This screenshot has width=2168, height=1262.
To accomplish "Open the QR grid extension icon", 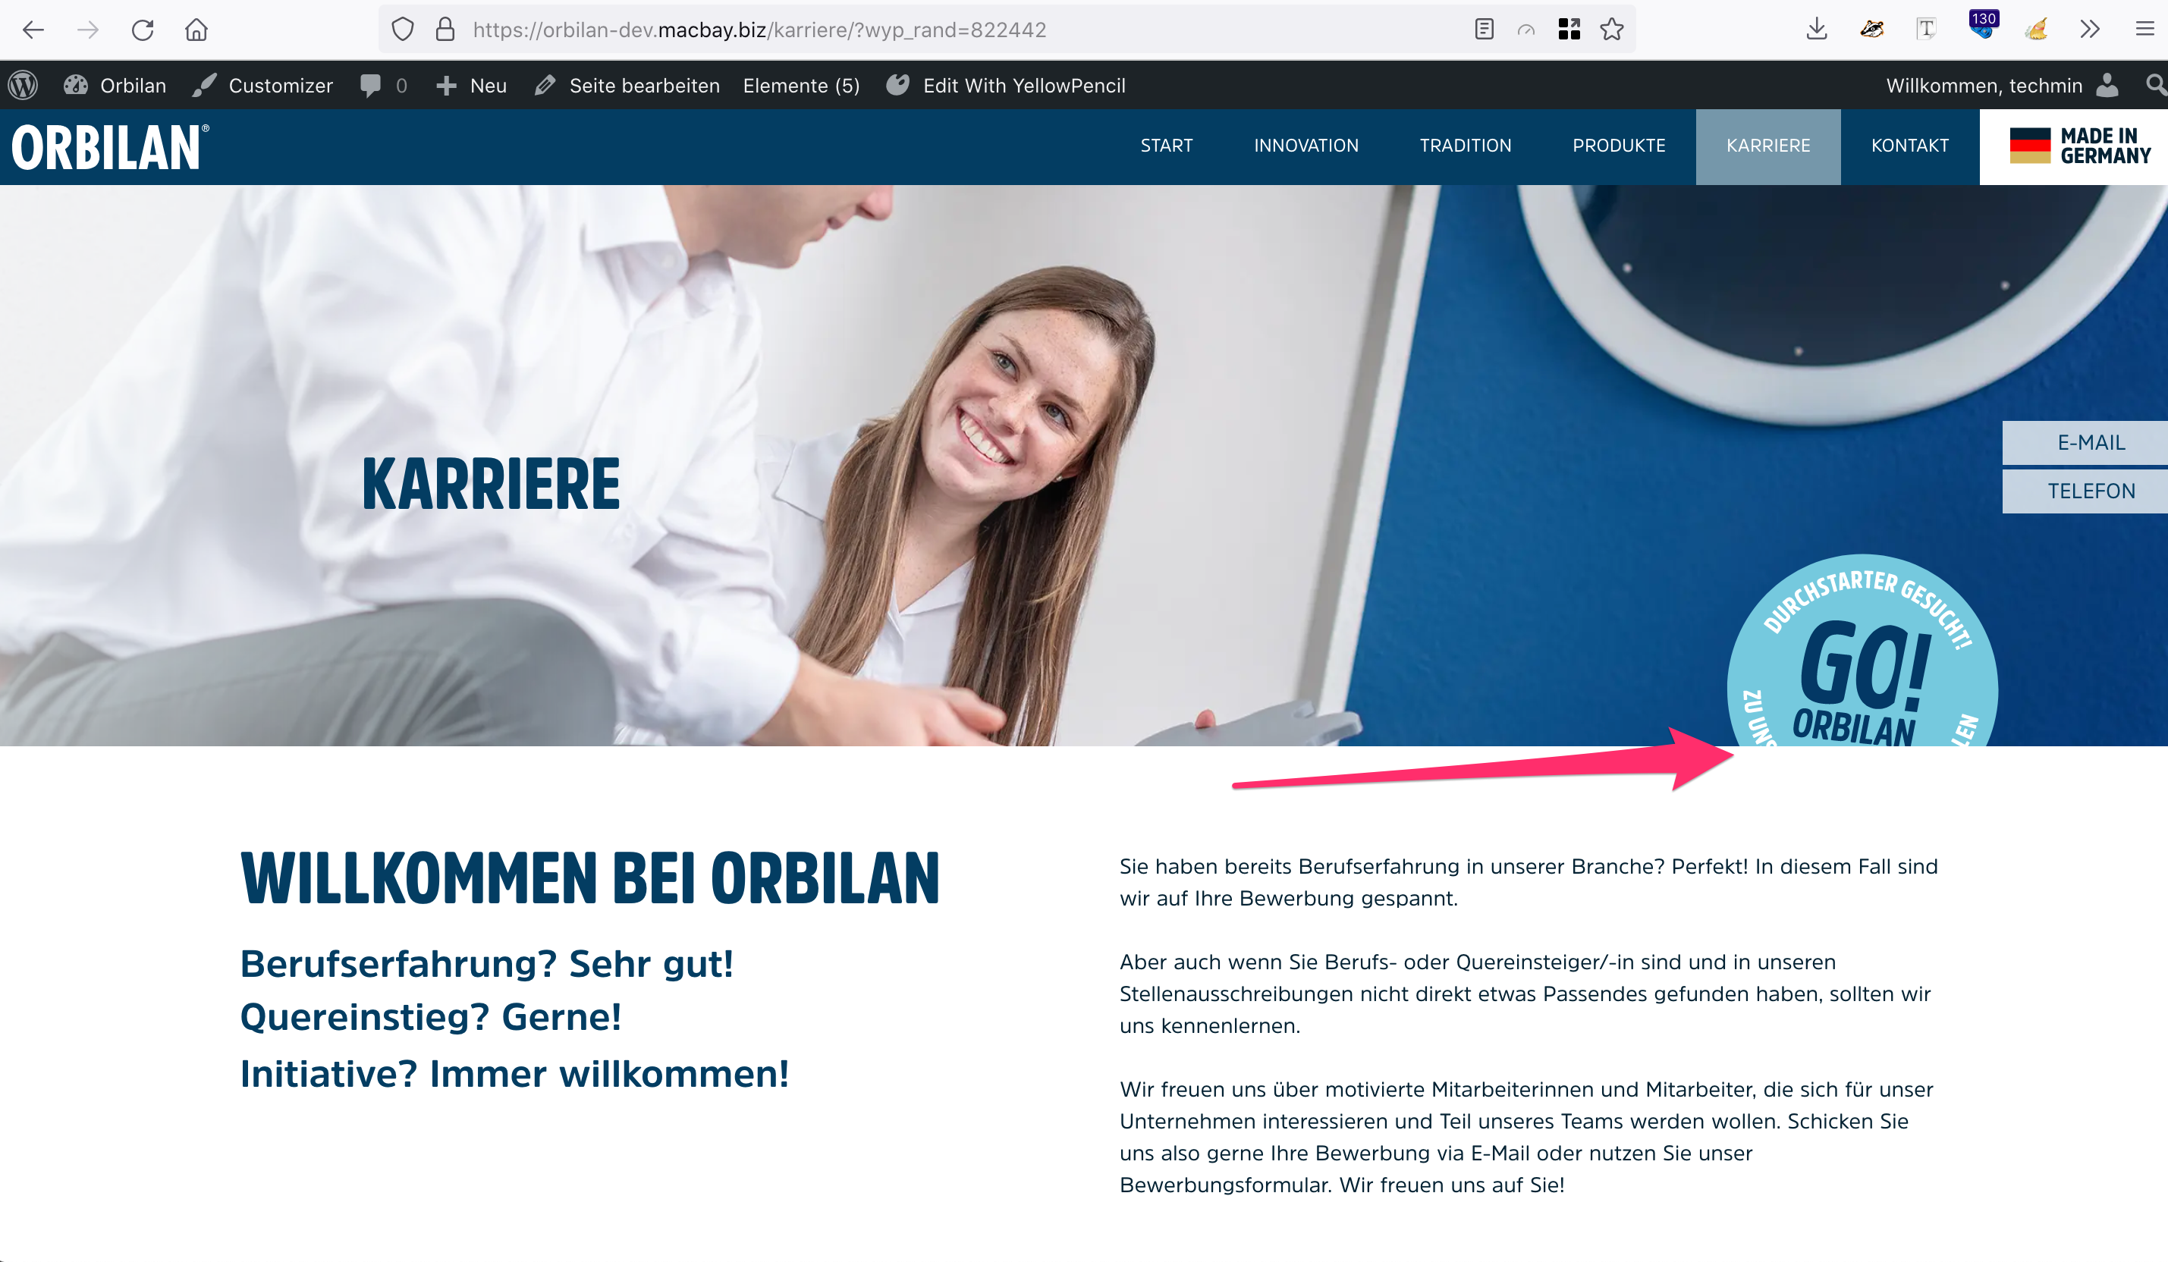I will (1569, 30).
